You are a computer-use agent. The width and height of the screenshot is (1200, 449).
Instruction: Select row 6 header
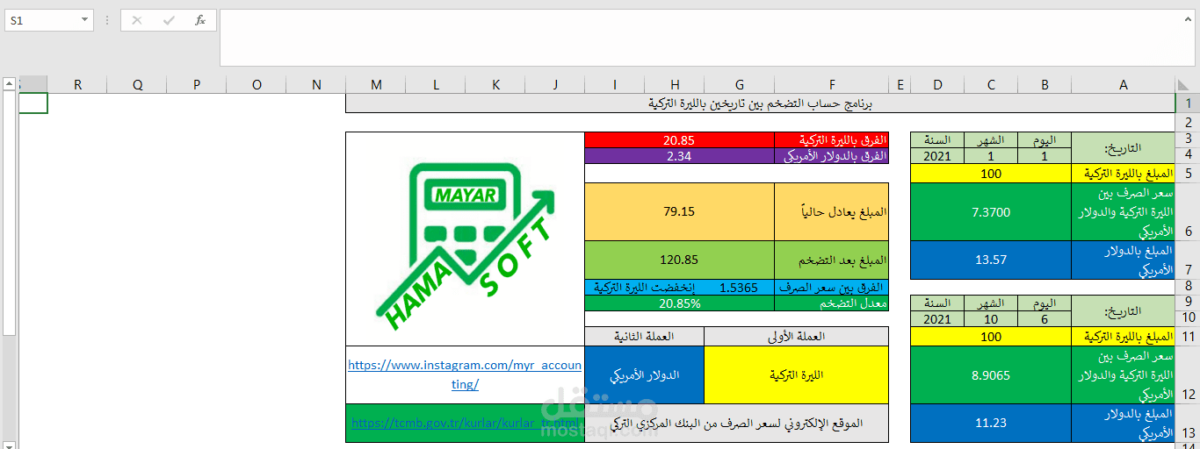pyautogui.click(x=1187, y=211)
